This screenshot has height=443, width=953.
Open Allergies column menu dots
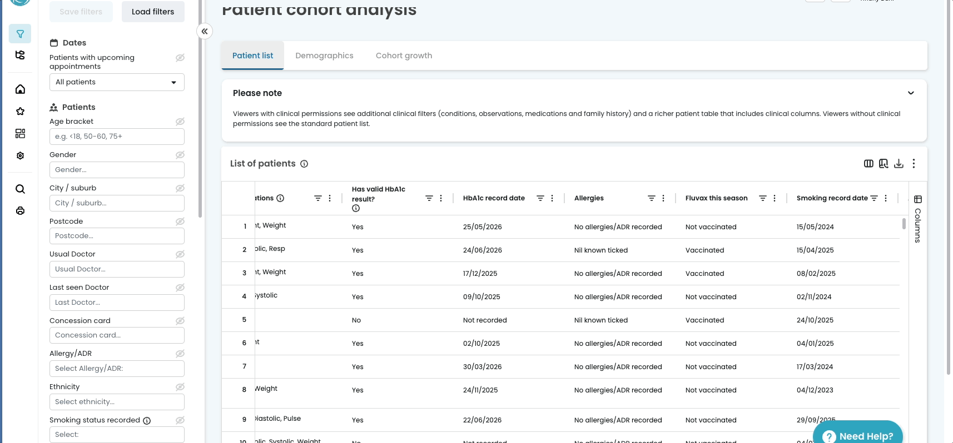(663, 198)
